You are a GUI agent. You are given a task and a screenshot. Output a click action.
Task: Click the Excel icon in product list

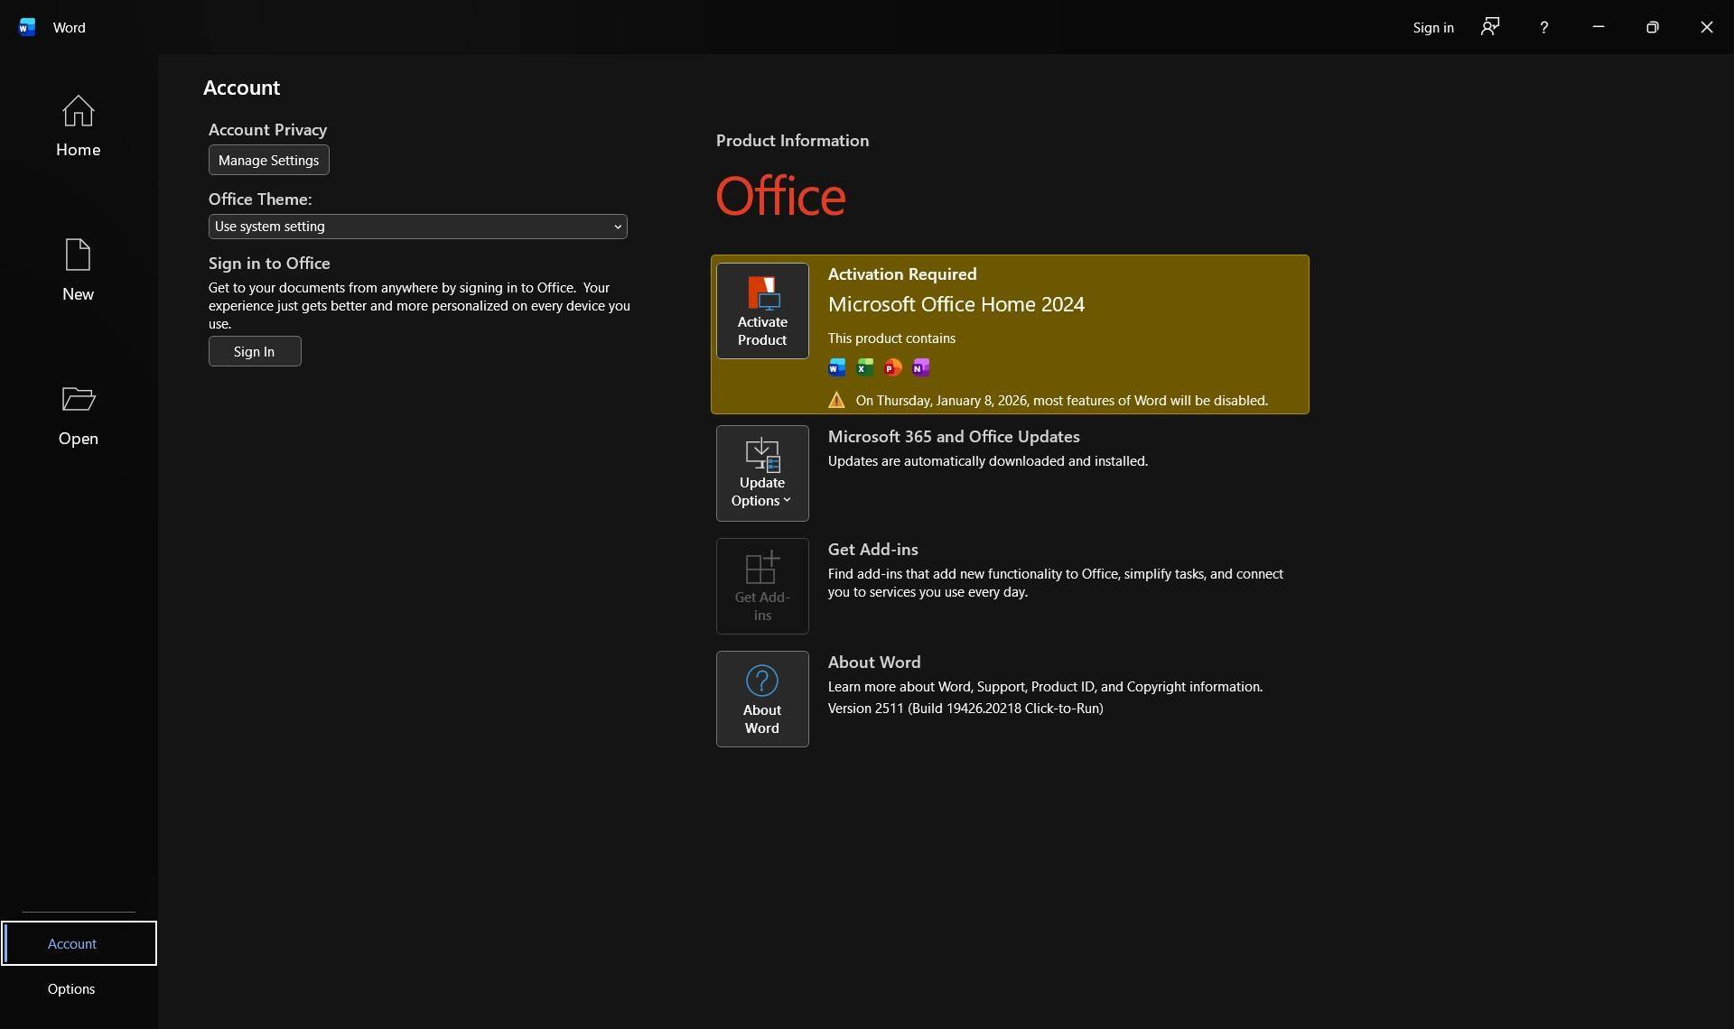coord(864,367)
